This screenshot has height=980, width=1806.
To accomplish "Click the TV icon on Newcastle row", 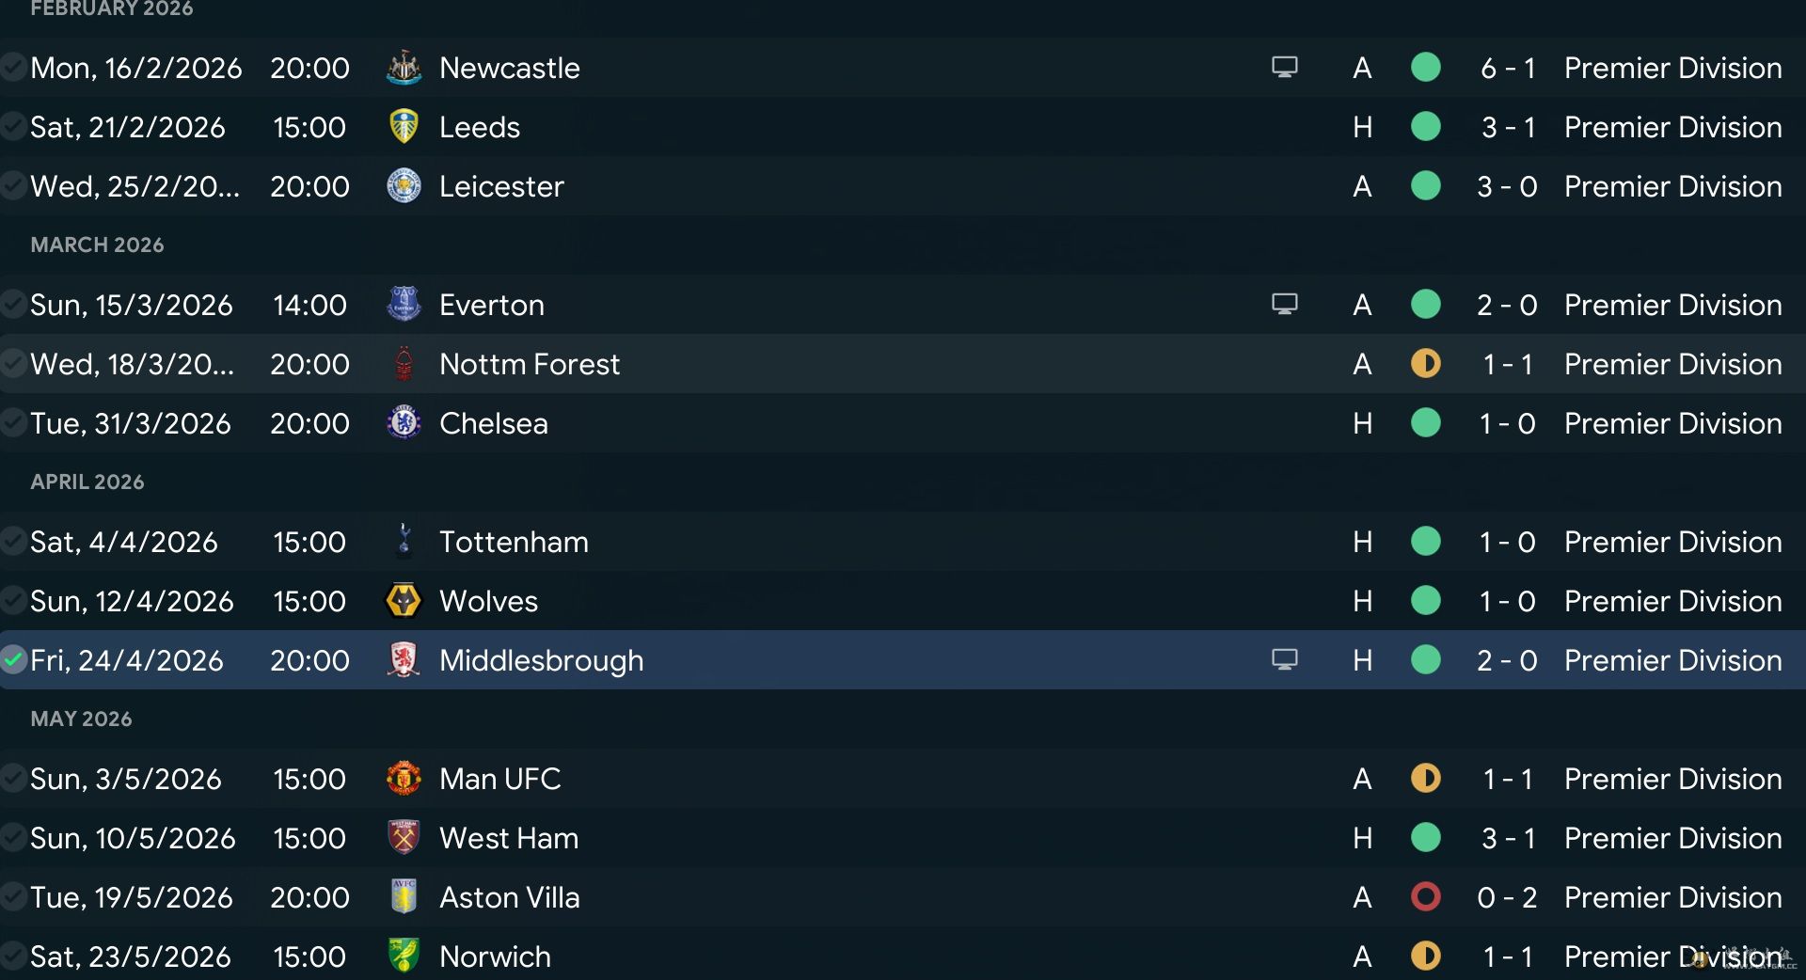I will pos(1284,68).
